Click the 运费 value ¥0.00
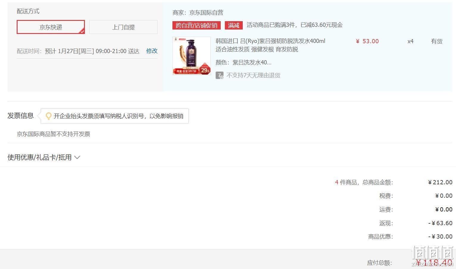Image resolution: width=456 pixels, height=269 pixels. click(x=444, y=209)
